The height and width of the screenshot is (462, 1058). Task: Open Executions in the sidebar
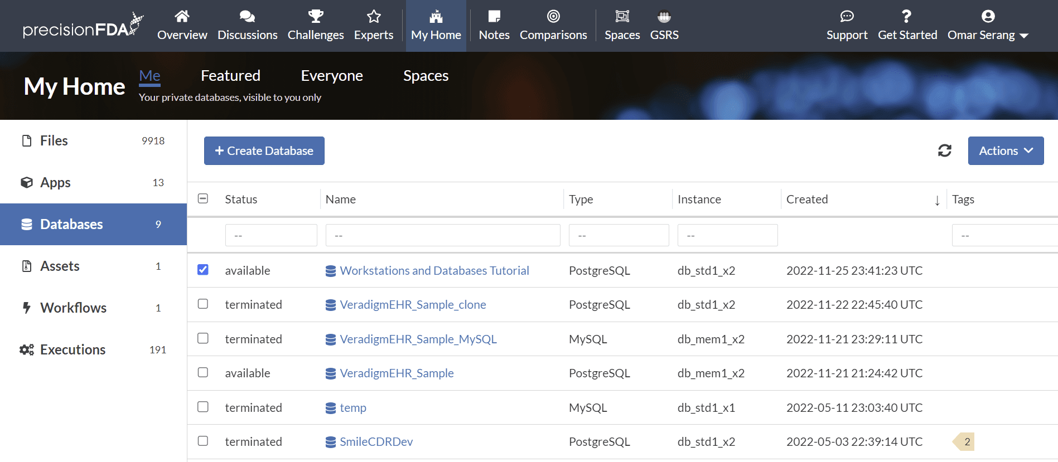pyautogui.click(x=73, y=349)
